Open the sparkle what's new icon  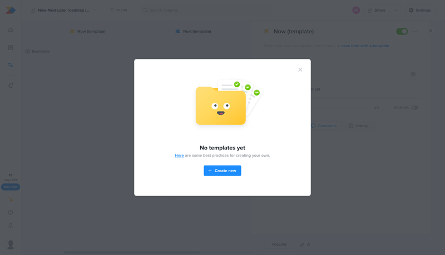(x=11, y=200)
